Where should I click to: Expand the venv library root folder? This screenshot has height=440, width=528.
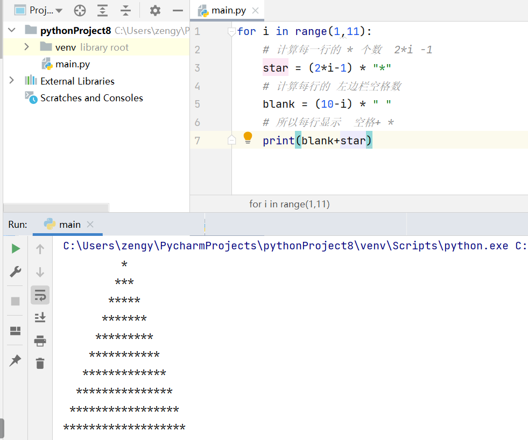pyautogui.click(x=26, y=47)
